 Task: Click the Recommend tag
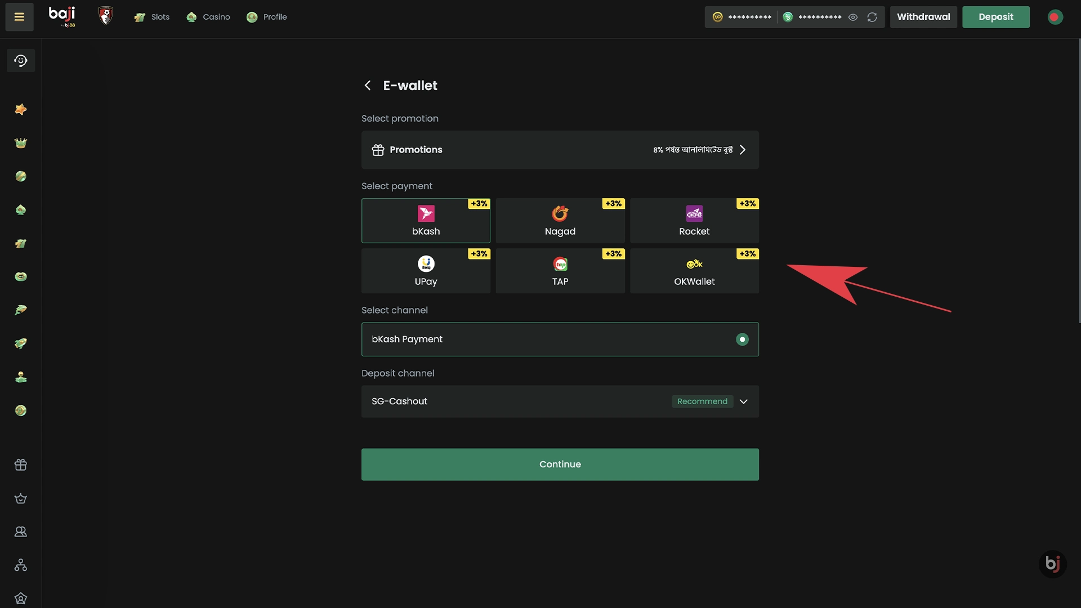702,401
